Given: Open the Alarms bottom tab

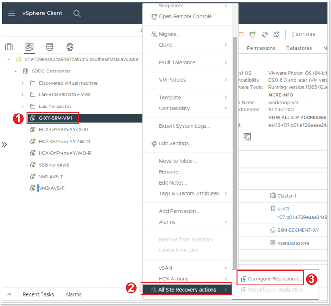Looking at the screenshot, I should click(x=73, y=294).
